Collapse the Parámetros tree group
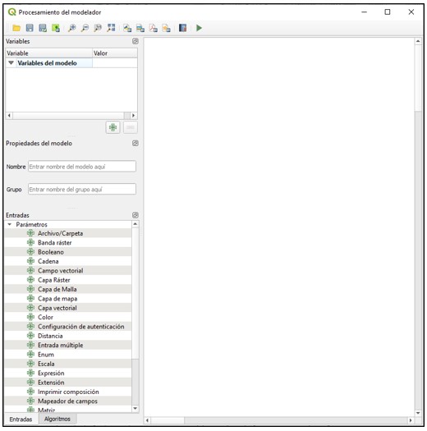This screenshot has height=431, width=427. (10, 225)
